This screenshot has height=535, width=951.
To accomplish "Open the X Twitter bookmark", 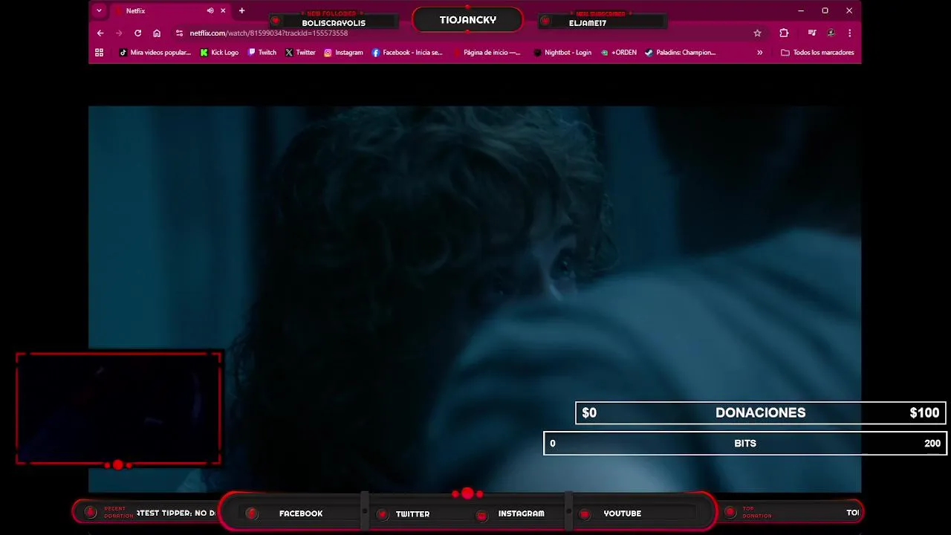I will click(300, 53).
